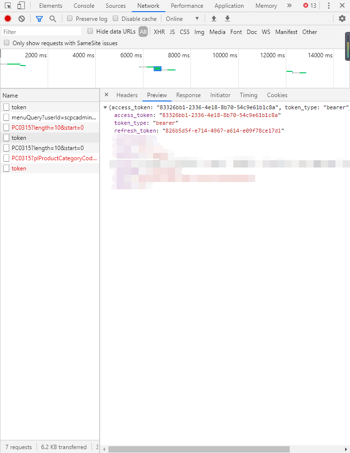Clear the network log
This screenshot has width=350, height=453.
click(21, 19)
